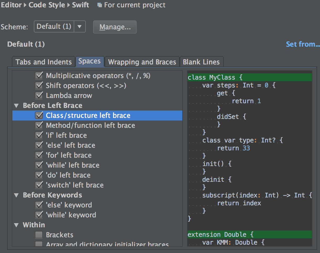This screenshot has width=320, height=253.
Task: Disable the Lambda arrow spacing option
Action: click(39, 95)
